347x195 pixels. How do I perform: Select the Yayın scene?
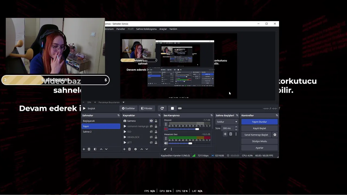(101, 126)
